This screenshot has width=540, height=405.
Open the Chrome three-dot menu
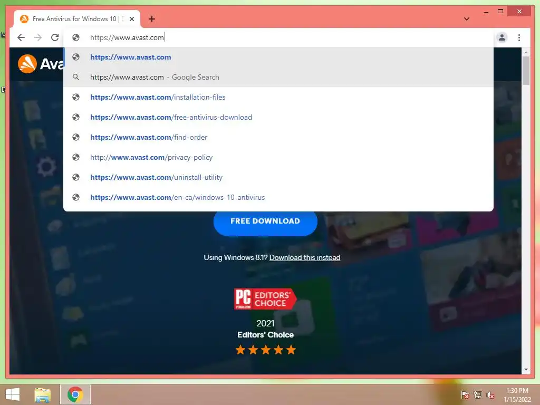coord(519,37)
